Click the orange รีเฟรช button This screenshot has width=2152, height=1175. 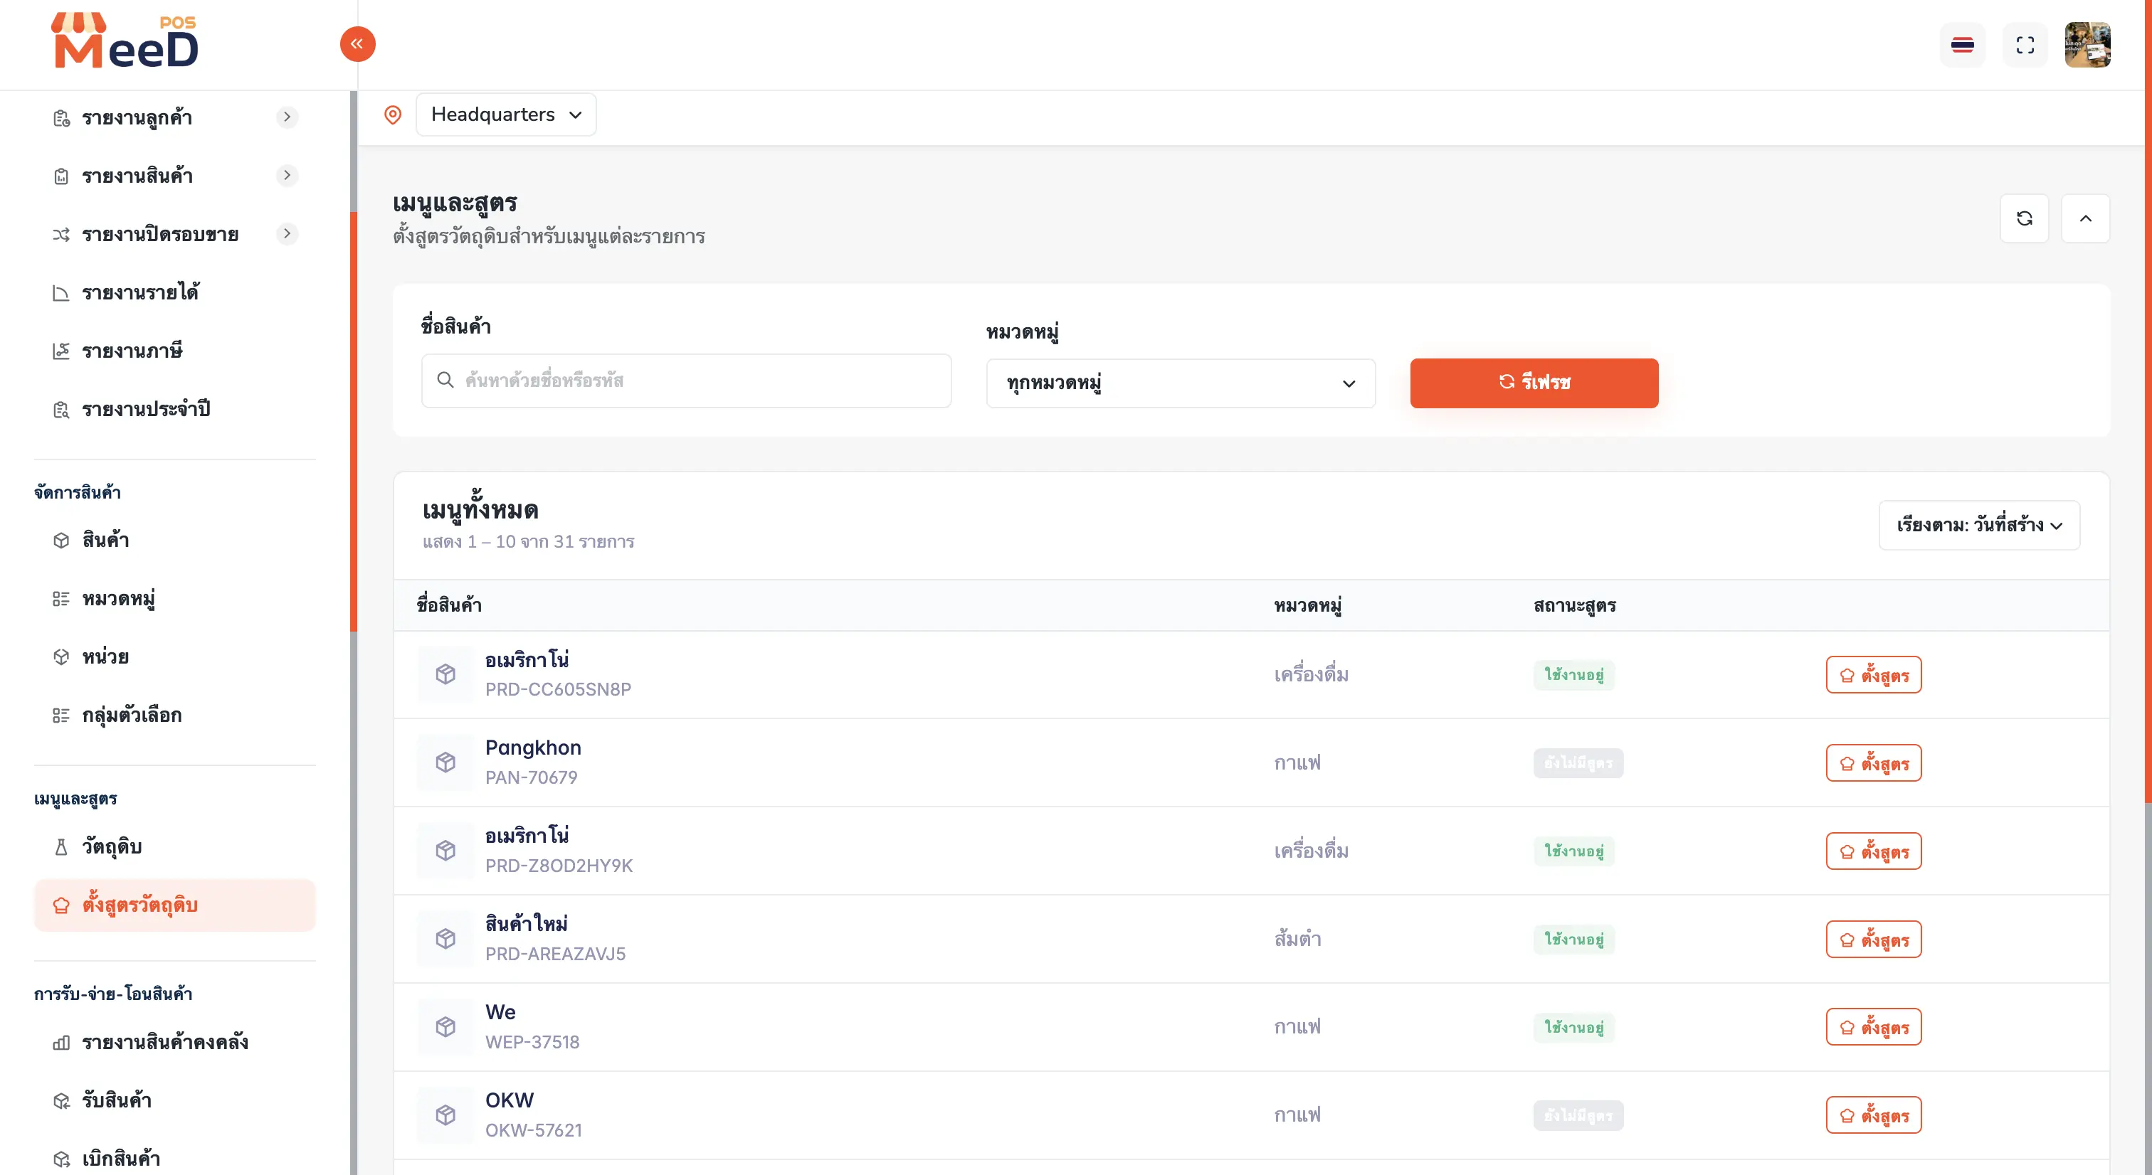1534,383
